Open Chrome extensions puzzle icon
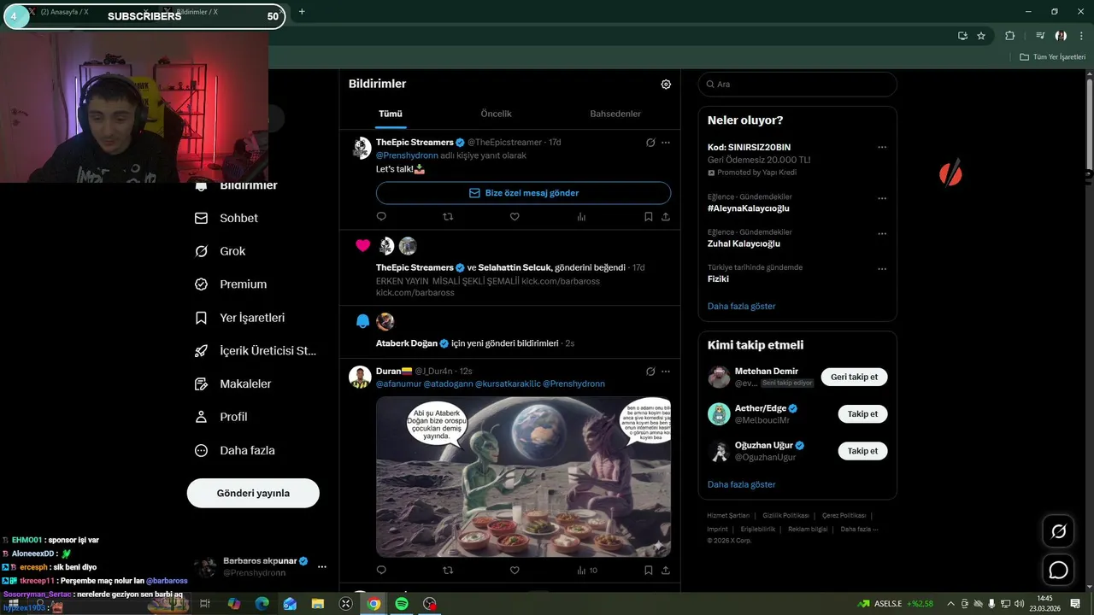The width and height of the screenshot is (1094, 615). [1009, 36]
